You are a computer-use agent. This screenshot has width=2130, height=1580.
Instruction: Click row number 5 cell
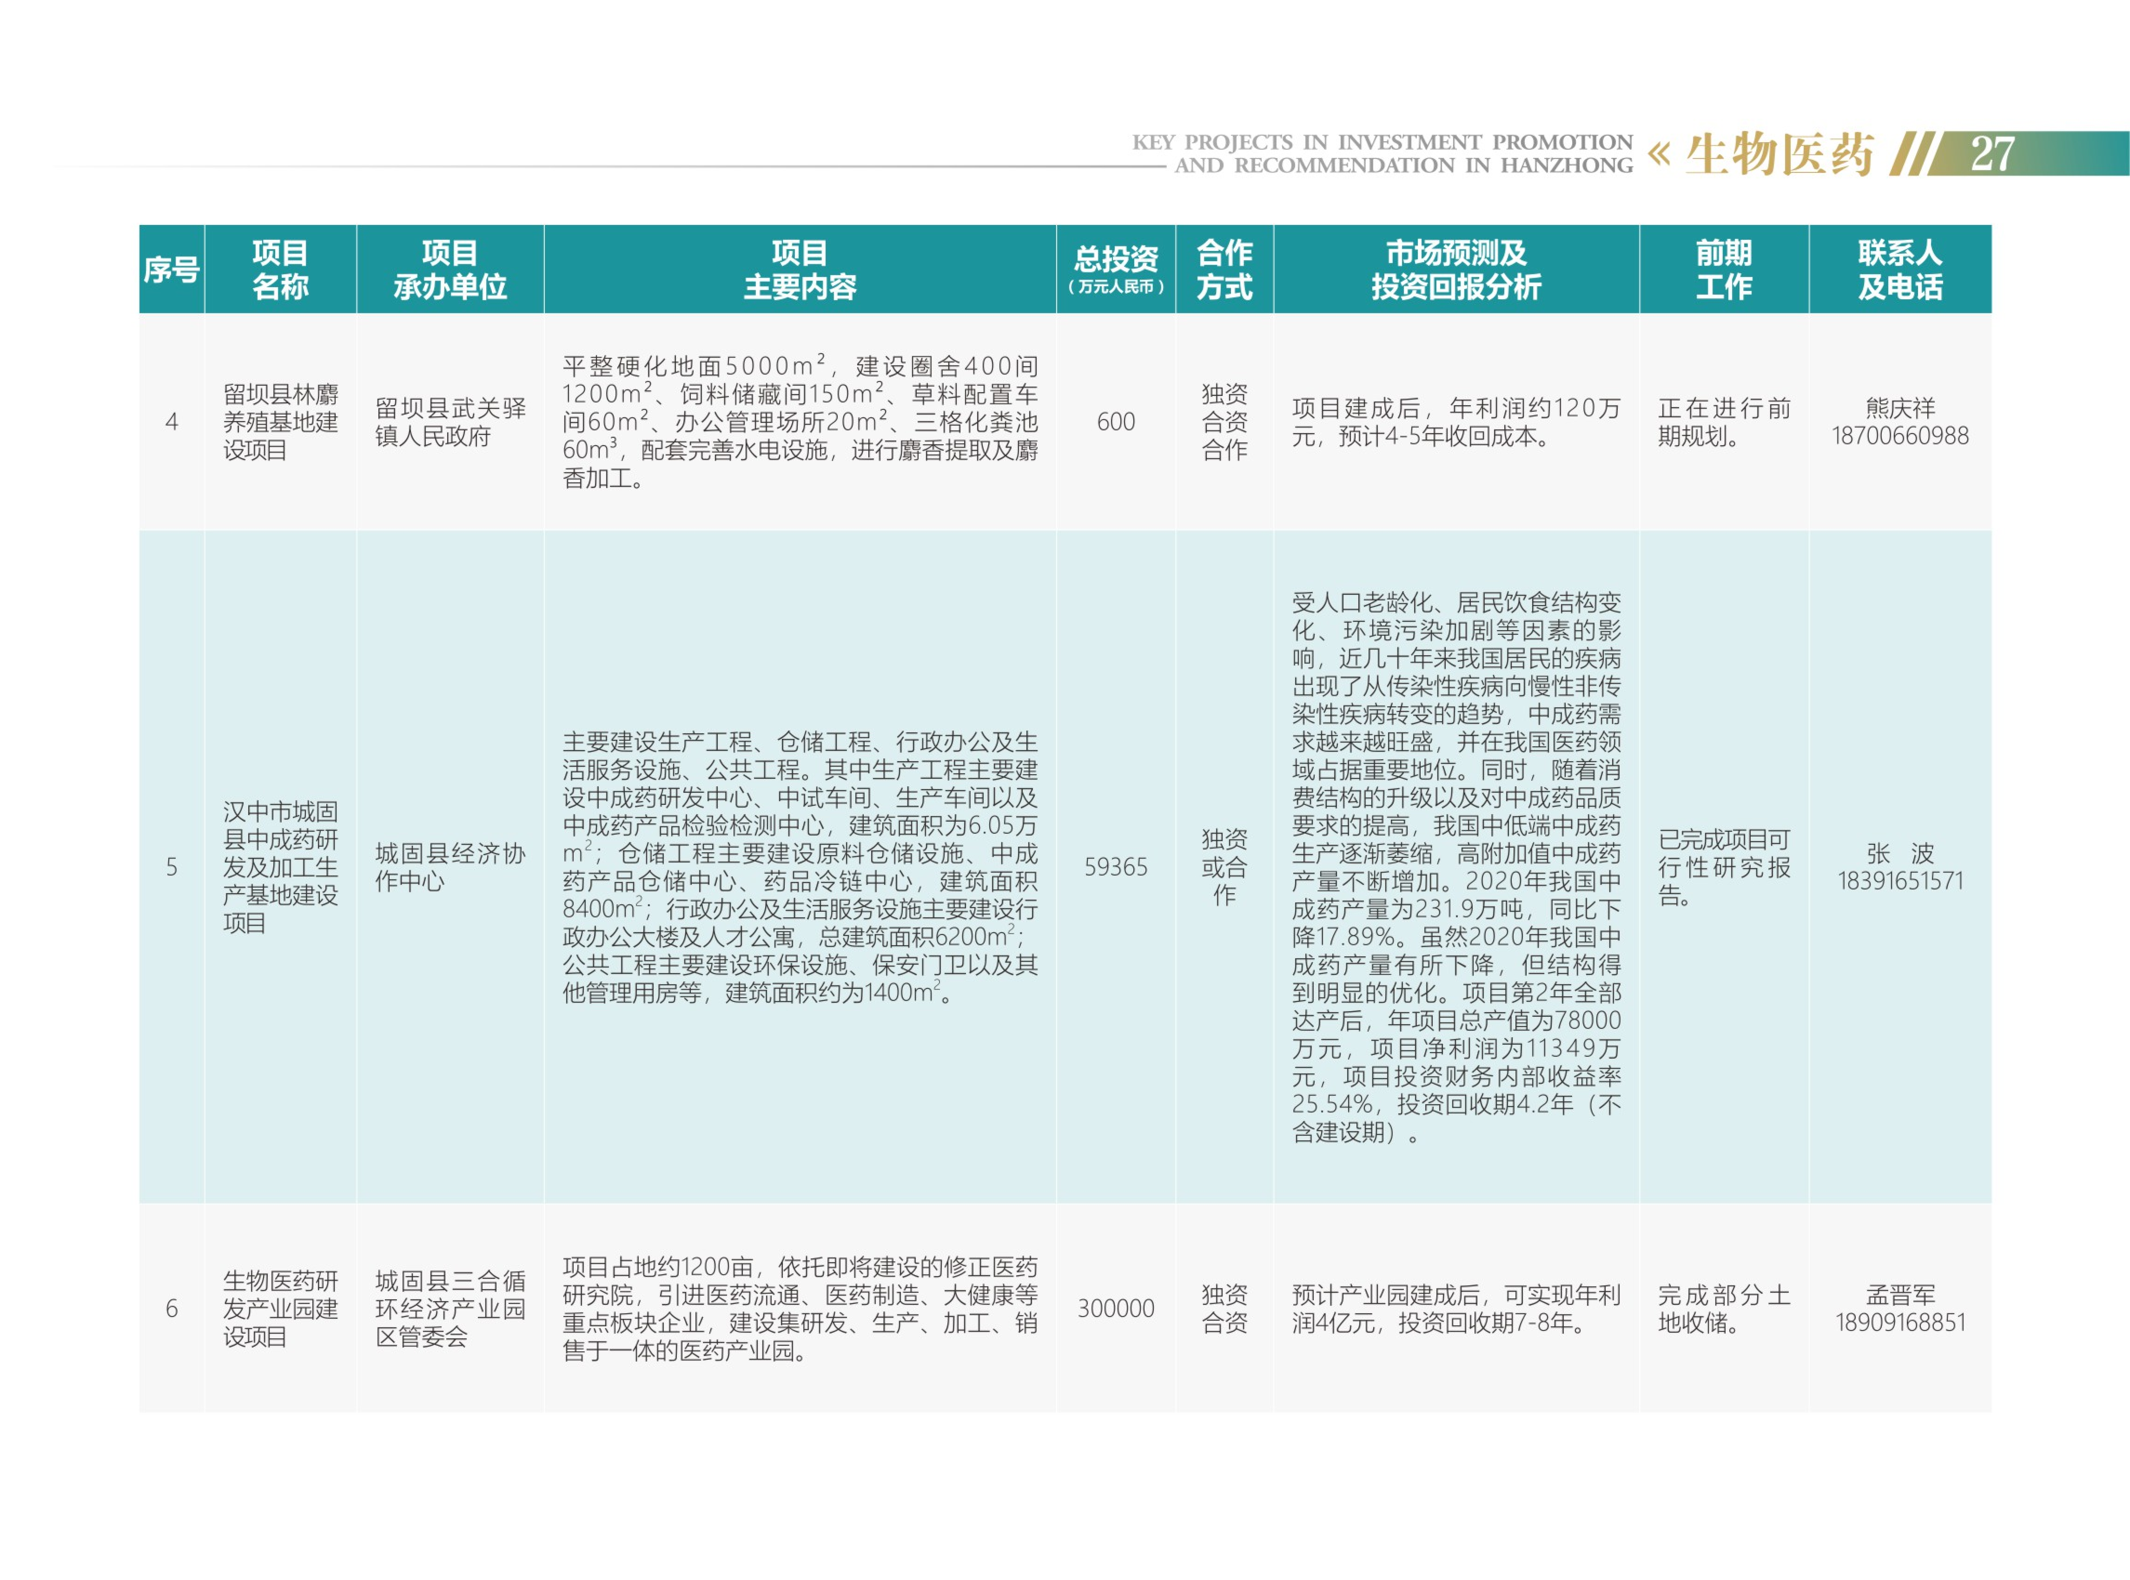click(x=171, y=867)
